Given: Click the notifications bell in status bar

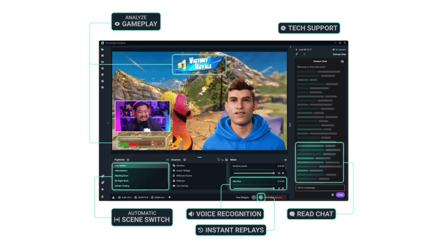Looking at the screenshot, I should click(x=170, y=198).
